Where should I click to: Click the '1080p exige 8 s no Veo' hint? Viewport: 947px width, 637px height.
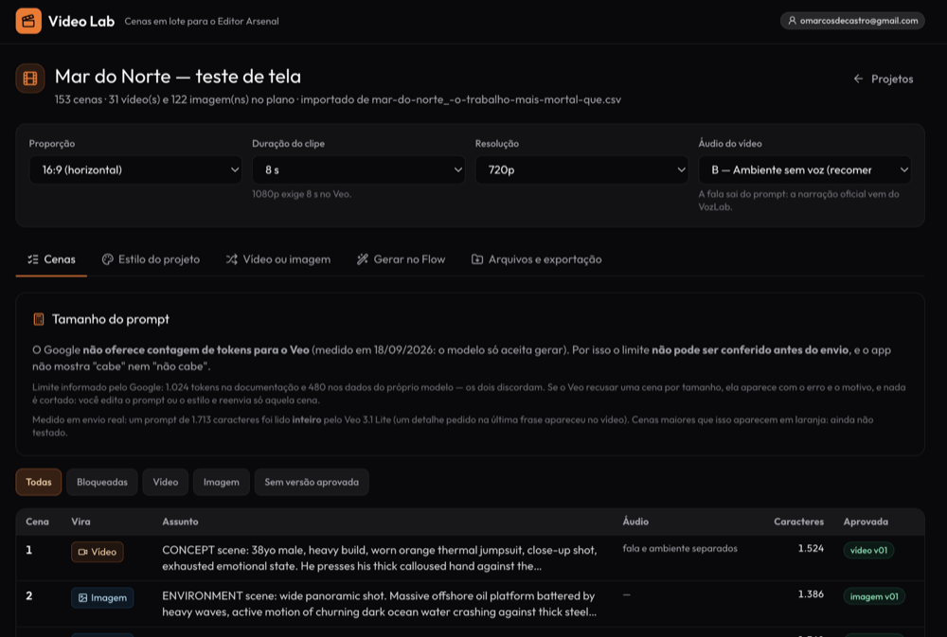coord(301,194)
